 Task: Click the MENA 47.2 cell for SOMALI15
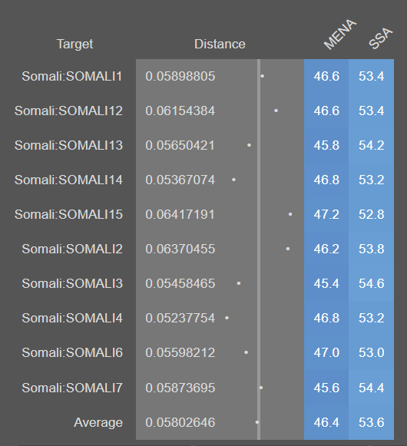[326, 214]
